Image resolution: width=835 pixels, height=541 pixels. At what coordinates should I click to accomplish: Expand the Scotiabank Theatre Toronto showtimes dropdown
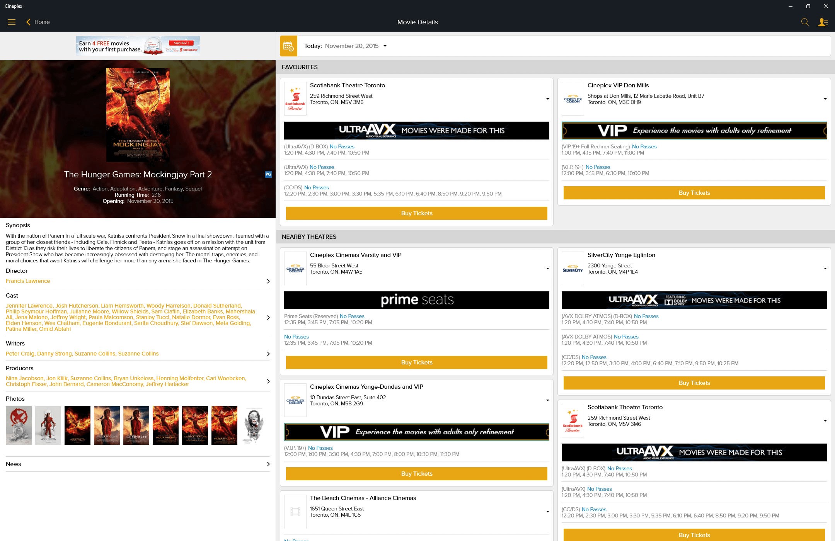click(548, 99)
